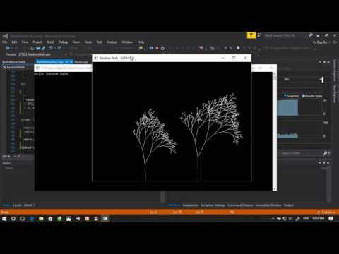339x254 pixels.
Task: Click the Windows Start button
Action: click(4, 219)
